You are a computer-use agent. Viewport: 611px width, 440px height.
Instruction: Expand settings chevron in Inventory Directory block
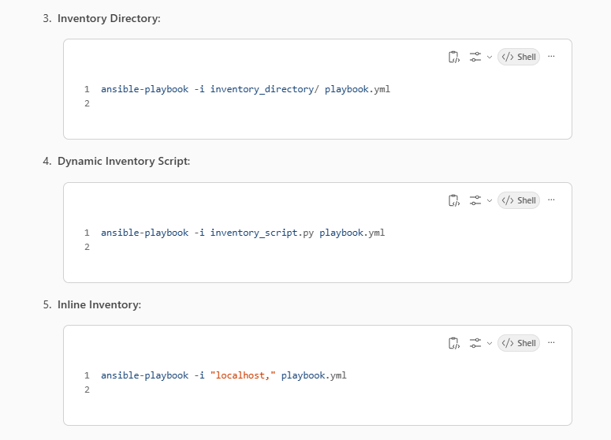490,58
